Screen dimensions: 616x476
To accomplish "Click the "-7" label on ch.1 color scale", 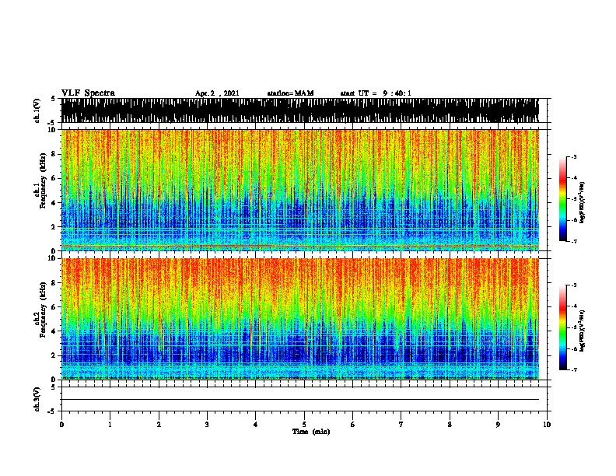I will [x=573, y=241].
